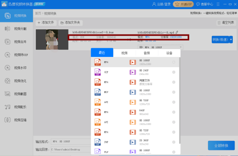This screenshot has width=238, height=156.
Task: Click the pencil edit icon beside output filename
Action: (x=177, y=32)
